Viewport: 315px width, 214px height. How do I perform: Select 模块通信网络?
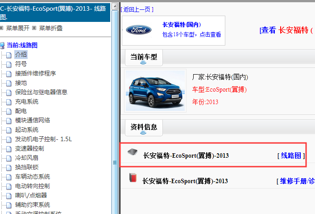[x=33, y=120]
